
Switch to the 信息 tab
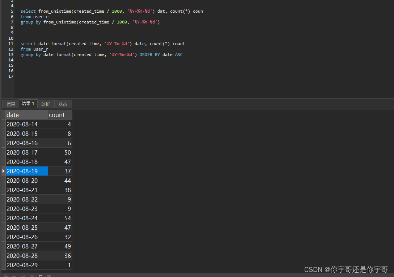coord(10,104)
